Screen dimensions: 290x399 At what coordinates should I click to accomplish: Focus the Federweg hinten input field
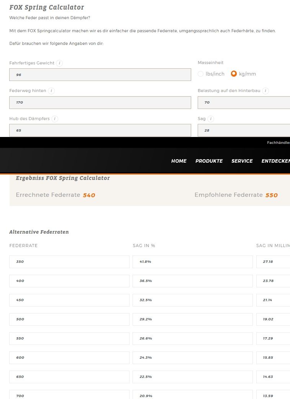[x=100, y=102]
